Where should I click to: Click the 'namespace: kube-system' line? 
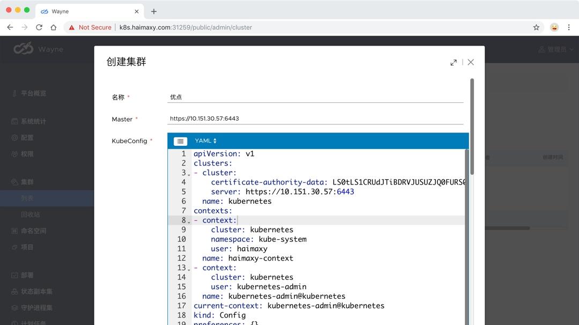pyautogui.click(x=258, y=239)
